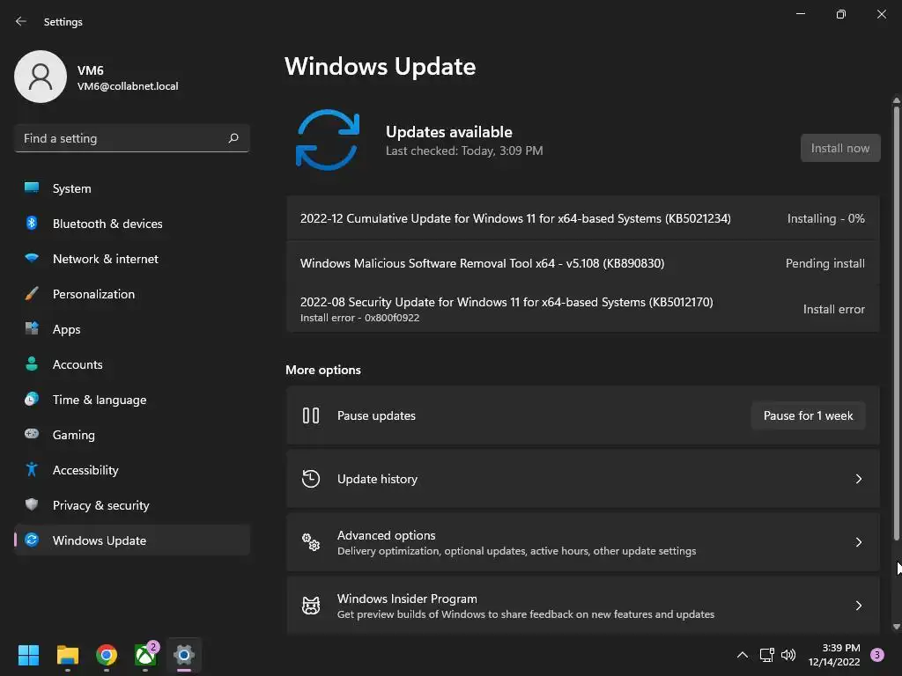The image size is (902, 676).
Task: Click the Bluetooth icon in sidebar
Action: [32, 223]
